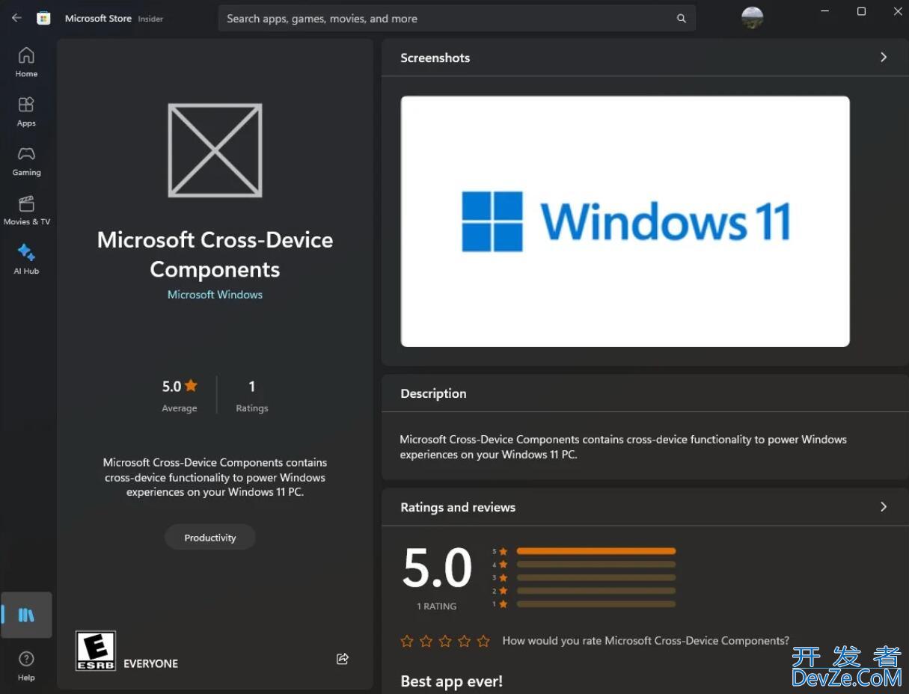The image size is (909, 694).
Task: Click the Screenshots section heading
Action: click(435, 58)
